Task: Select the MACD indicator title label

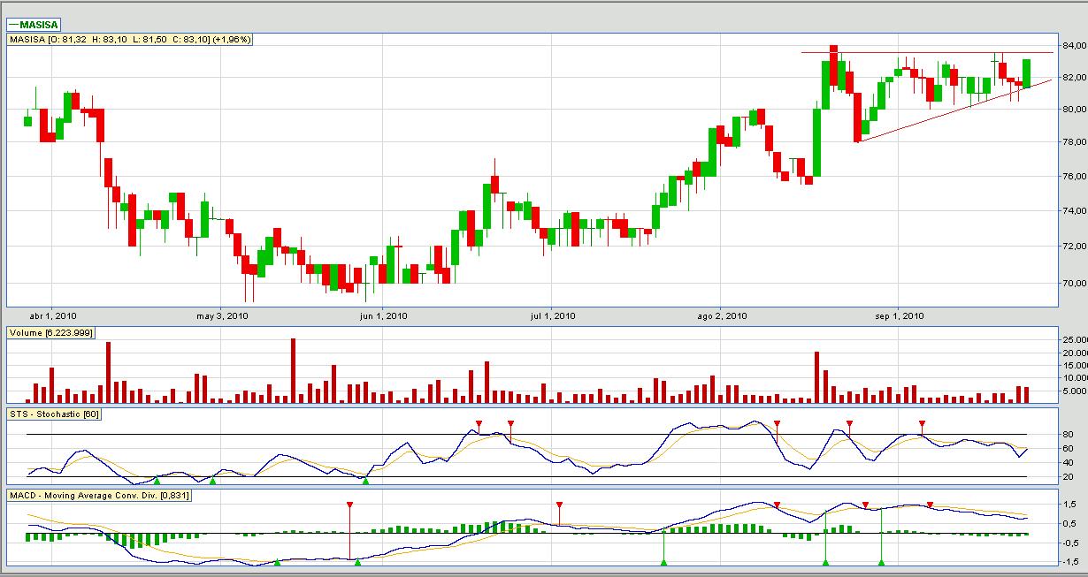Action: tap(99, 496)
